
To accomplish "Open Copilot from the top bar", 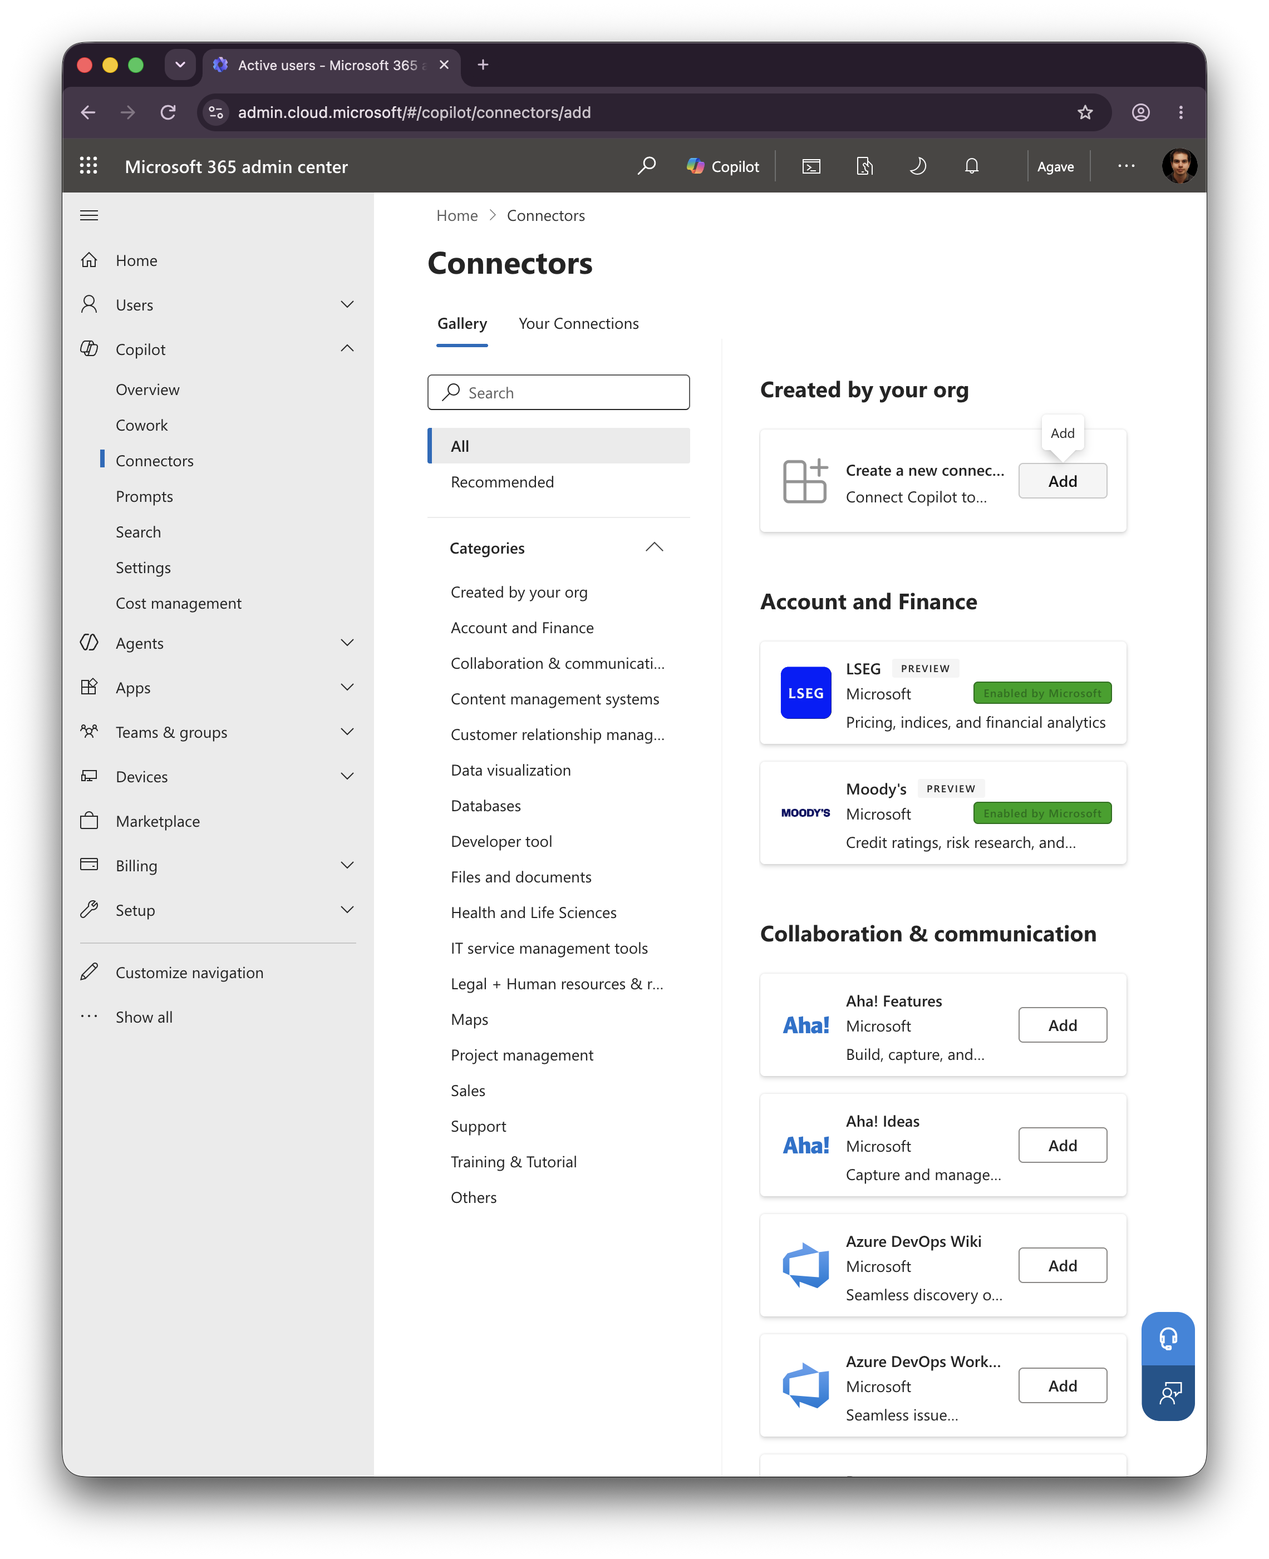I will tap(723, 166).
